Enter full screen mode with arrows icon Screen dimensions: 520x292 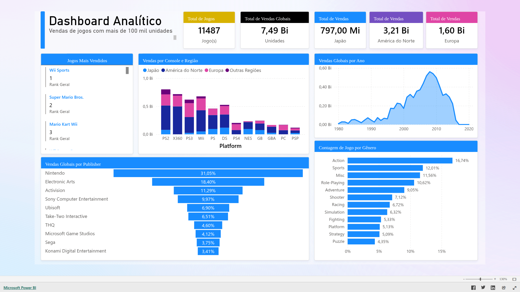(x=515, y=288)
